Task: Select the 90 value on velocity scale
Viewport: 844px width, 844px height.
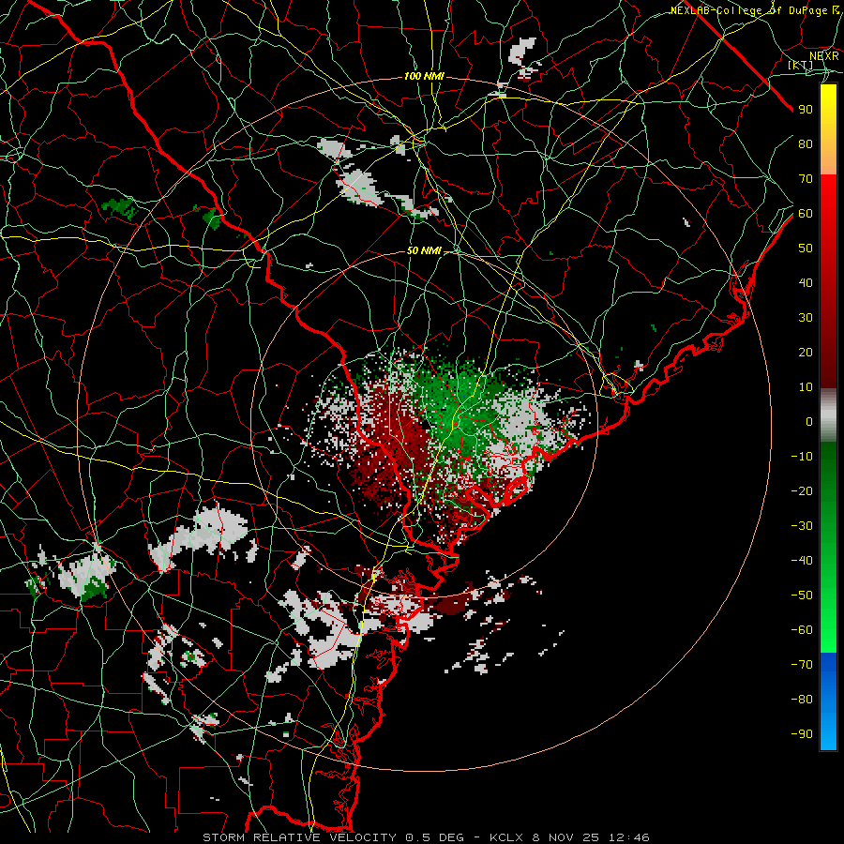Action: [806, 110]
